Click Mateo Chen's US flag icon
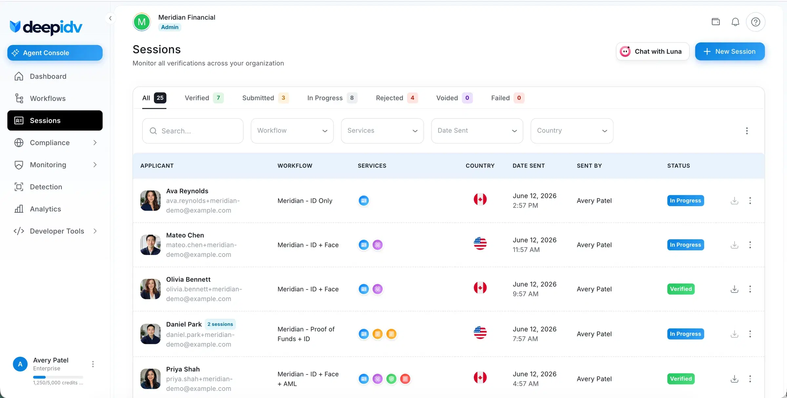The width and height of the screenshot is (787, 398). tap(480, 243)
